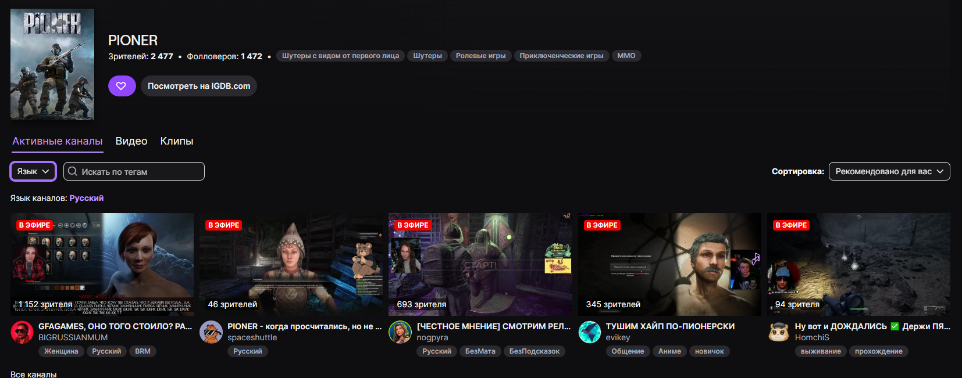Screen dimensions: 962x378
Task: Click the Русский tag under spaceshuttle
Action: (248, 351)
